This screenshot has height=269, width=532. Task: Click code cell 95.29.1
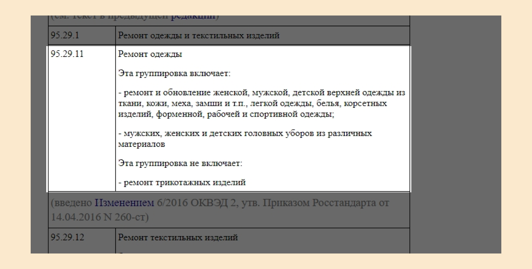point(65,36)
